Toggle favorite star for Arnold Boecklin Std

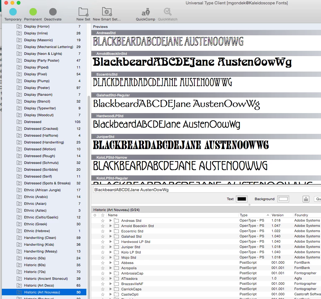point(103,226)
